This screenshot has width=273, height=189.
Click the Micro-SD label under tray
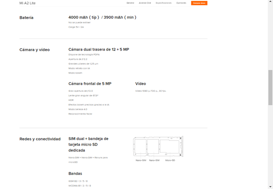[x=170, y=161]
